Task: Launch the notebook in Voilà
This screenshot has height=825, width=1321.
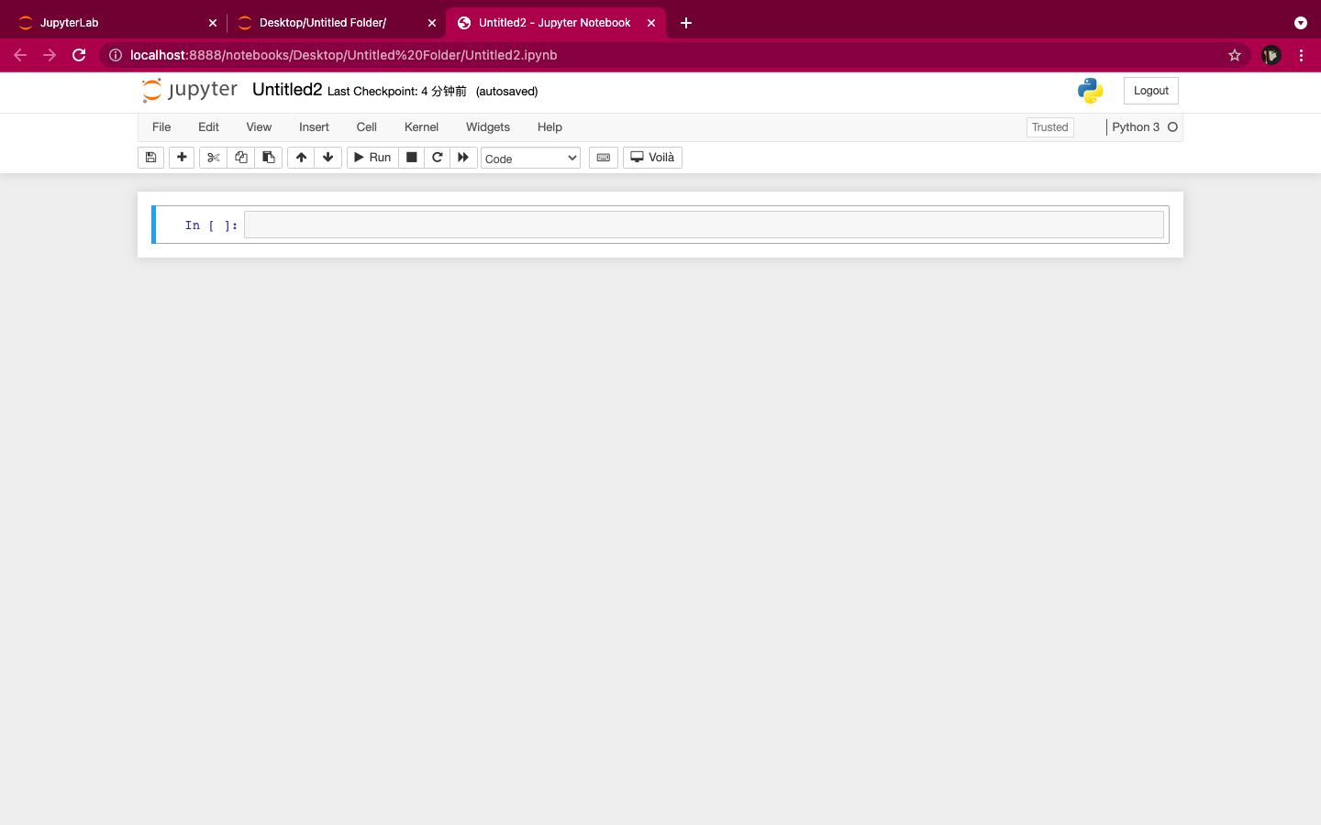Action: coord(651,157)
